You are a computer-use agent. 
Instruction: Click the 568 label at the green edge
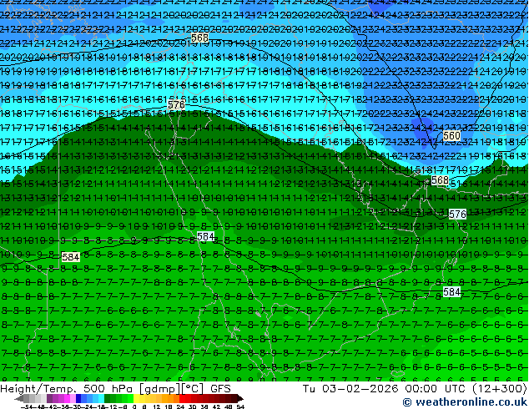[440, 180]
